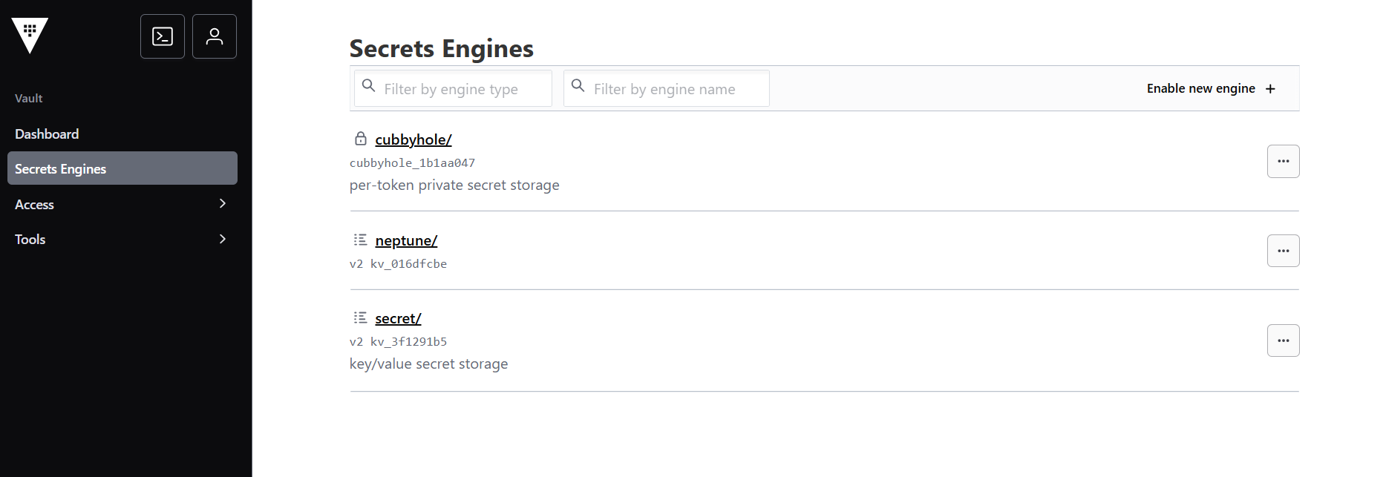Image resolution: width=1386 pixels, height=477 pixels.
Task: Click the search icon in engine type filter
Action: click(368, 86)
